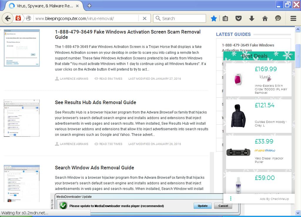The image size is (301, 217).
Task: Click "LAST MODIFIED ON JANUARY 26, 2016" text
Action: 155,144
